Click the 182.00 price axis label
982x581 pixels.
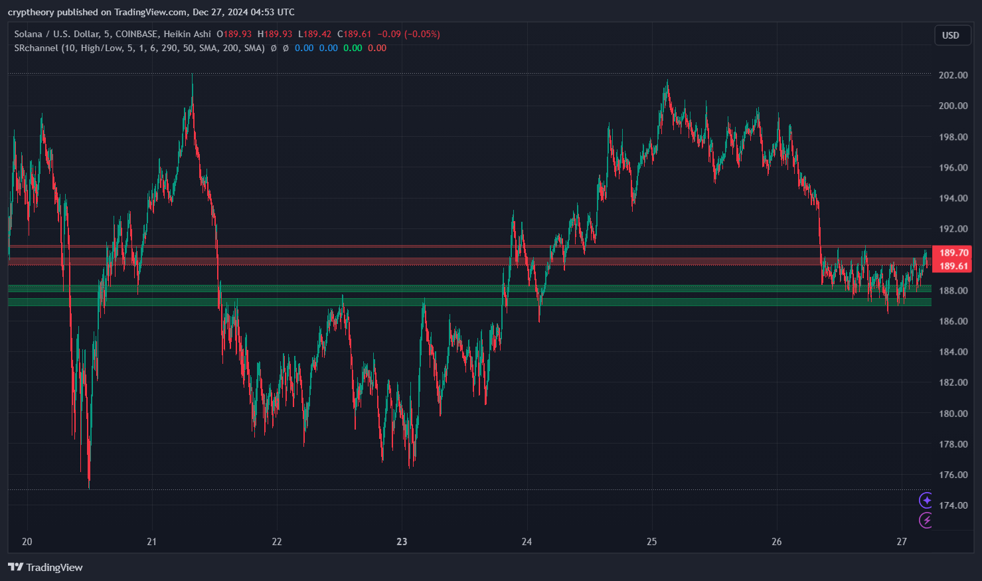pyautogui.click(x=953, y=382)
